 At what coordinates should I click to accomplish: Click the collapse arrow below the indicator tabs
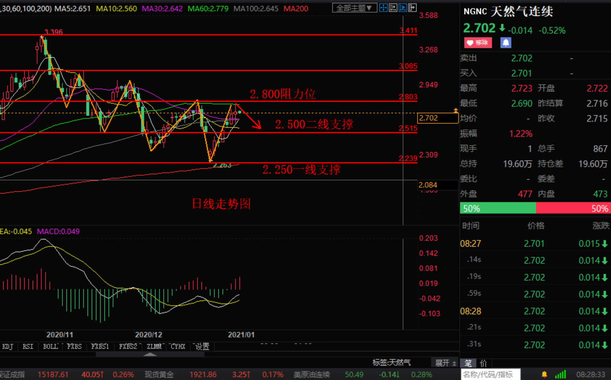151,355
